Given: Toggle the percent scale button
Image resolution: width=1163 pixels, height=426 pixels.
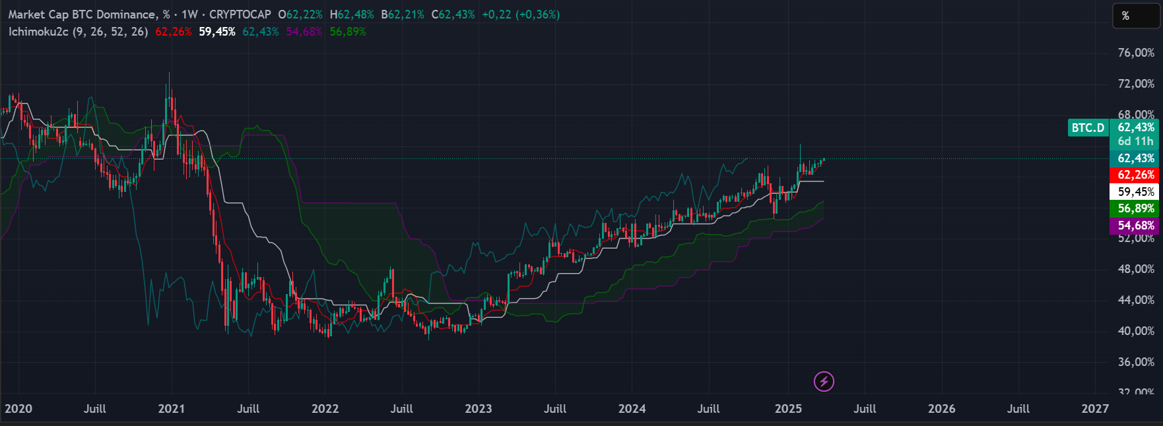Looking at the screenshot, I should 1135,16.
